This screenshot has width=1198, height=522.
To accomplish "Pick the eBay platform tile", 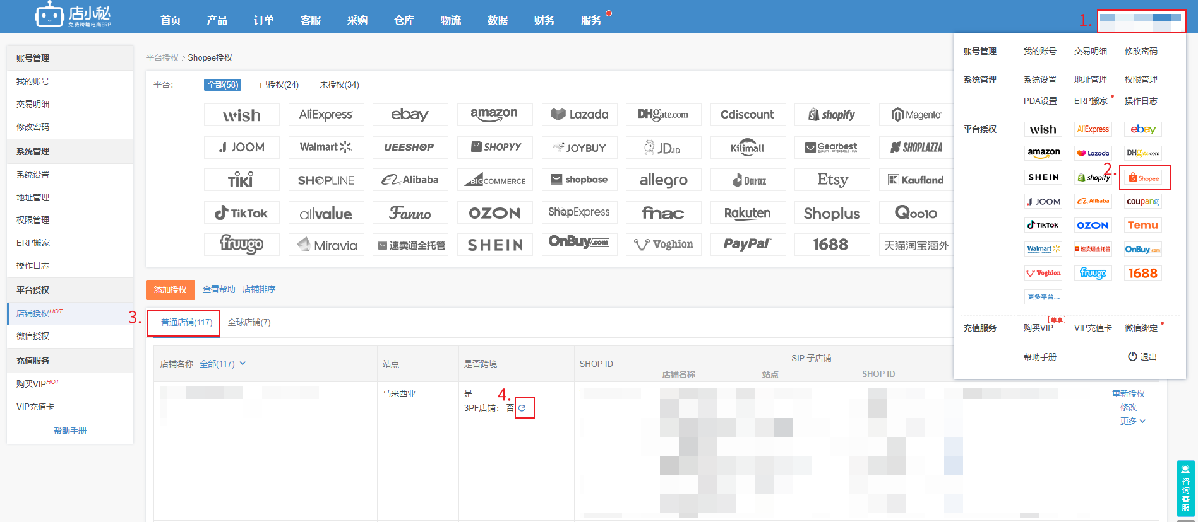I will (410, 115).
